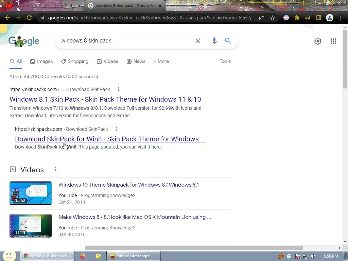Expand the More search options
The height and width of the screenshot is (261, 348).
click(161, 62)
